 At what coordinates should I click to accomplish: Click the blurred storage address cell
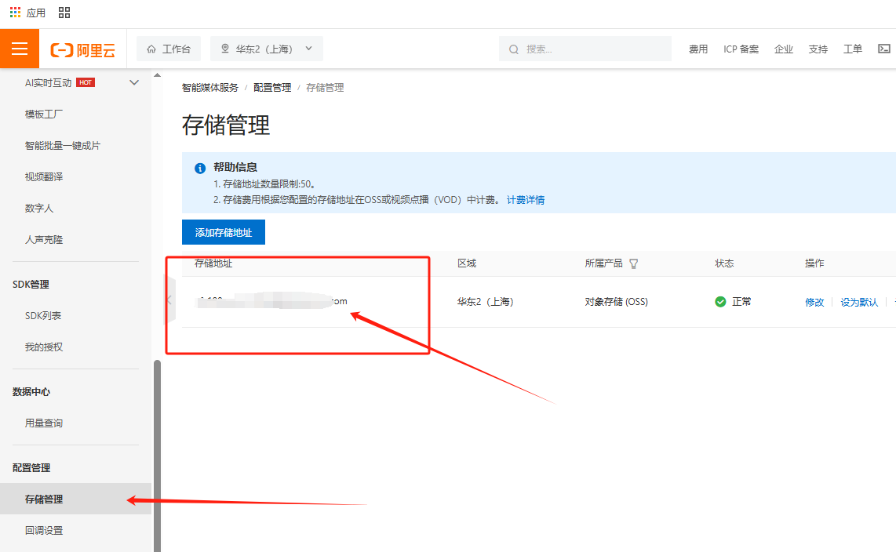point(271,301)
